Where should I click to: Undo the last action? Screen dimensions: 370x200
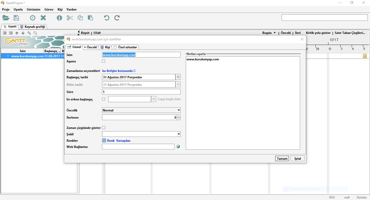coord(107,18)
